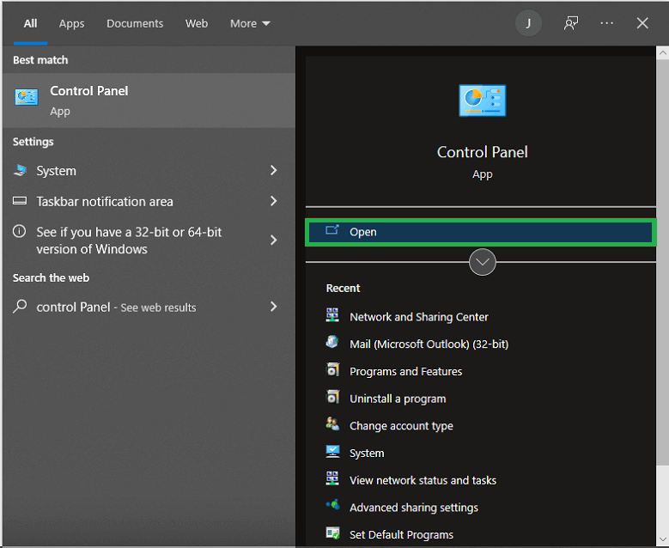This screenshot has height=548, width=669.
Task: Click the Network and Sharing Center icon
Action: coord(332,315)
